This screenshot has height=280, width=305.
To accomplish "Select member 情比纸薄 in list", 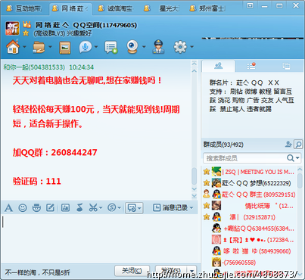I will pos(249,206).
